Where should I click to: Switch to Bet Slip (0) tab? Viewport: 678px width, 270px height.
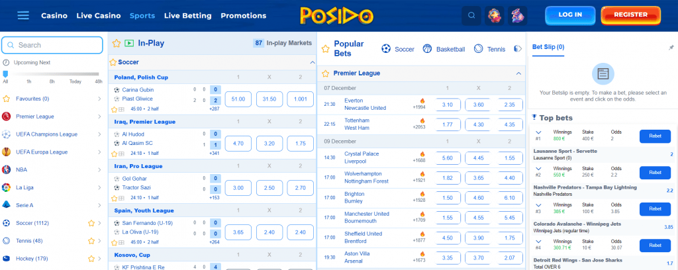[548, 47]
